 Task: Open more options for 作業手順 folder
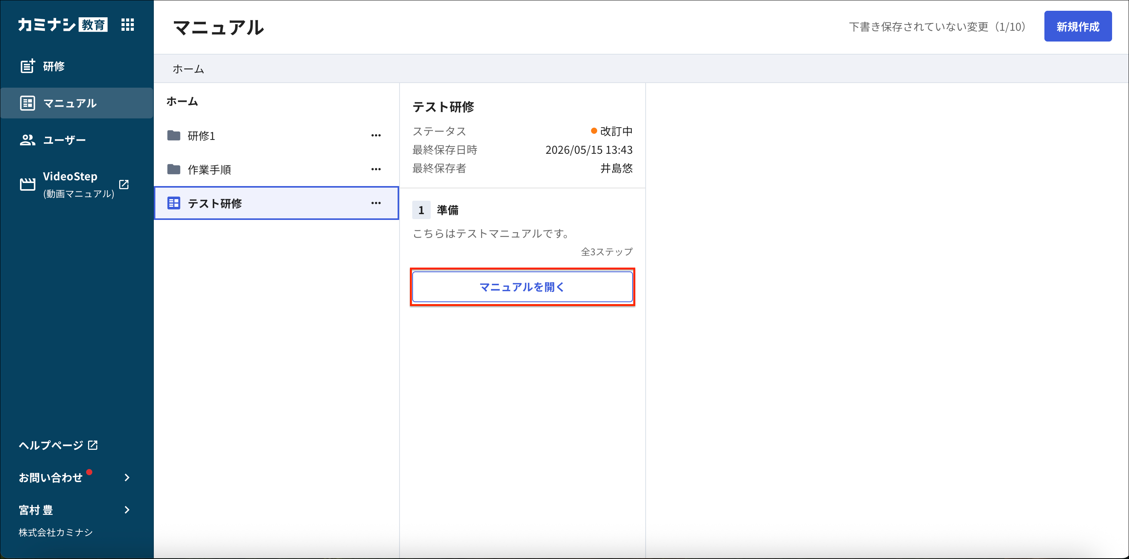[376, 169]
